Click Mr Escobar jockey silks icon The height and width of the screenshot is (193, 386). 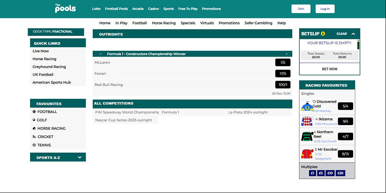click(x=307, y=154)
